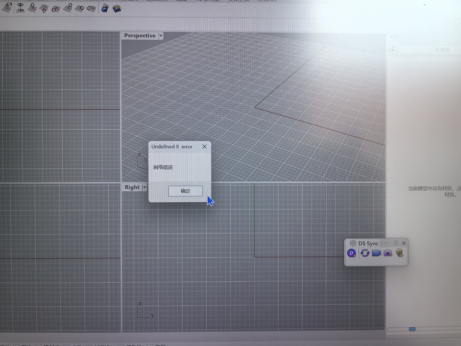The width and height of the screenshot is (461, 346).
Task: Click the first construction plane icon in toolbar
Action: [x=7, y=8]
